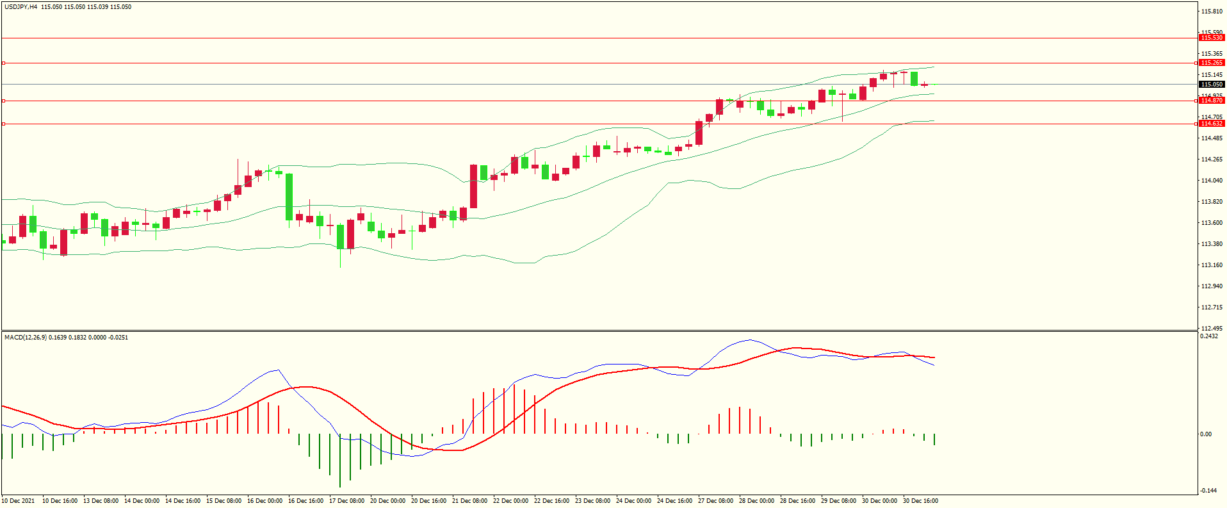Viewport: 1227px width, 508px height.
Task: Click the MACD(12,26,9) indicator label
Action: [25, 338]
